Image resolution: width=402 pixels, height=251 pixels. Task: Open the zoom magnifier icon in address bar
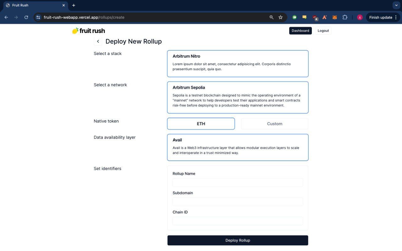click(271, 17)
